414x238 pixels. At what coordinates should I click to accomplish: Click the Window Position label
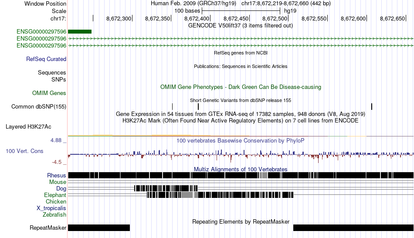point(45,3)
